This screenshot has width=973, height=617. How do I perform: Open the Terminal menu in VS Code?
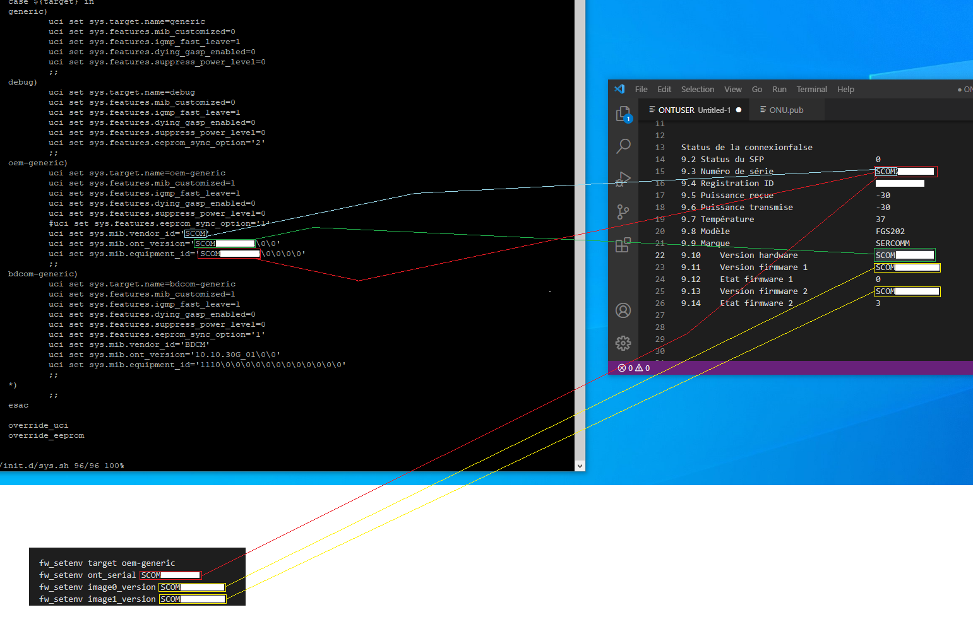tap(811, 90)
